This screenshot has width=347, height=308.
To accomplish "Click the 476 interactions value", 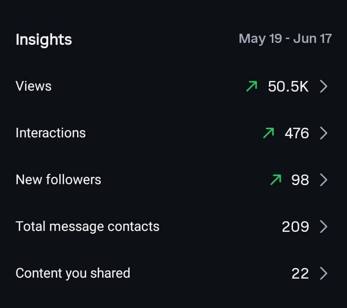I will point(297,134).
